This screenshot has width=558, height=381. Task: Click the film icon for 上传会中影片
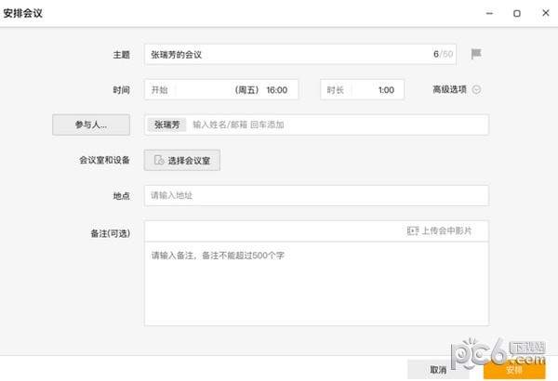pyautogui.click(x=413, y=230)
